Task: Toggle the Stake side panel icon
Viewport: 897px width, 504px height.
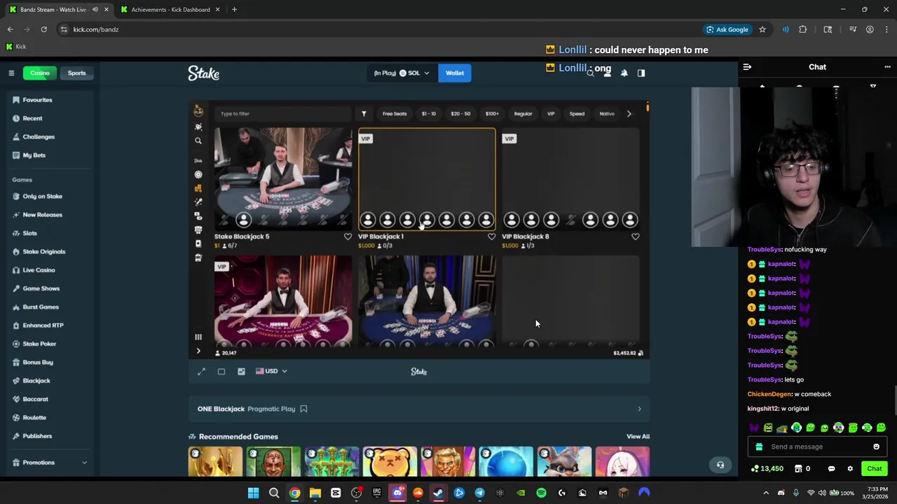Action: tap(641, 73)
